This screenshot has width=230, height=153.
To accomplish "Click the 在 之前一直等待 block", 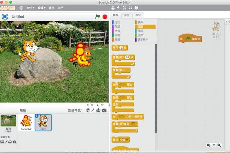I will click(x=128, y=117).
